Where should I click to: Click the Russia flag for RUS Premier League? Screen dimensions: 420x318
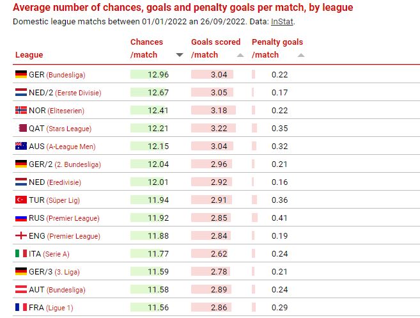pyautogui.click(x=20, y=218)
